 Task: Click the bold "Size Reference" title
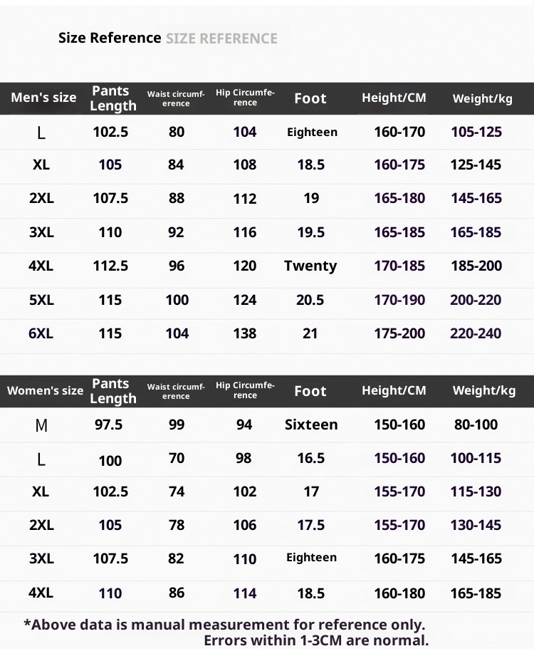coord(110,38)
